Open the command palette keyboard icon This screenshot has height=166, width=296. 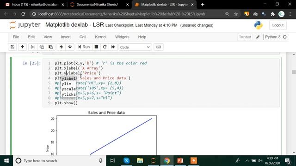[x=159, y=47]
